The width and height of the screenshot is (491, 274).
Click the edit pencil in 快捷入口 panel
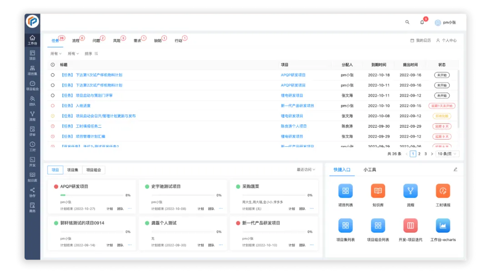coord(455,169)
